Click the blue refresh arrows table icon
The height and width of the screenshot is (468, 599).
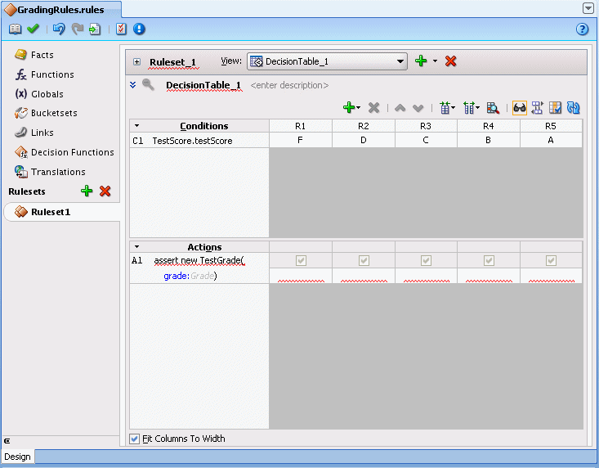[x=574, y=108]
